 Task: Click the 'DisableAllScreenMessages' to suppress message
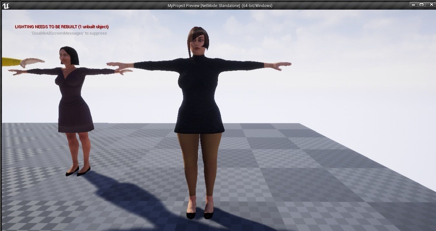click(70, 33)
